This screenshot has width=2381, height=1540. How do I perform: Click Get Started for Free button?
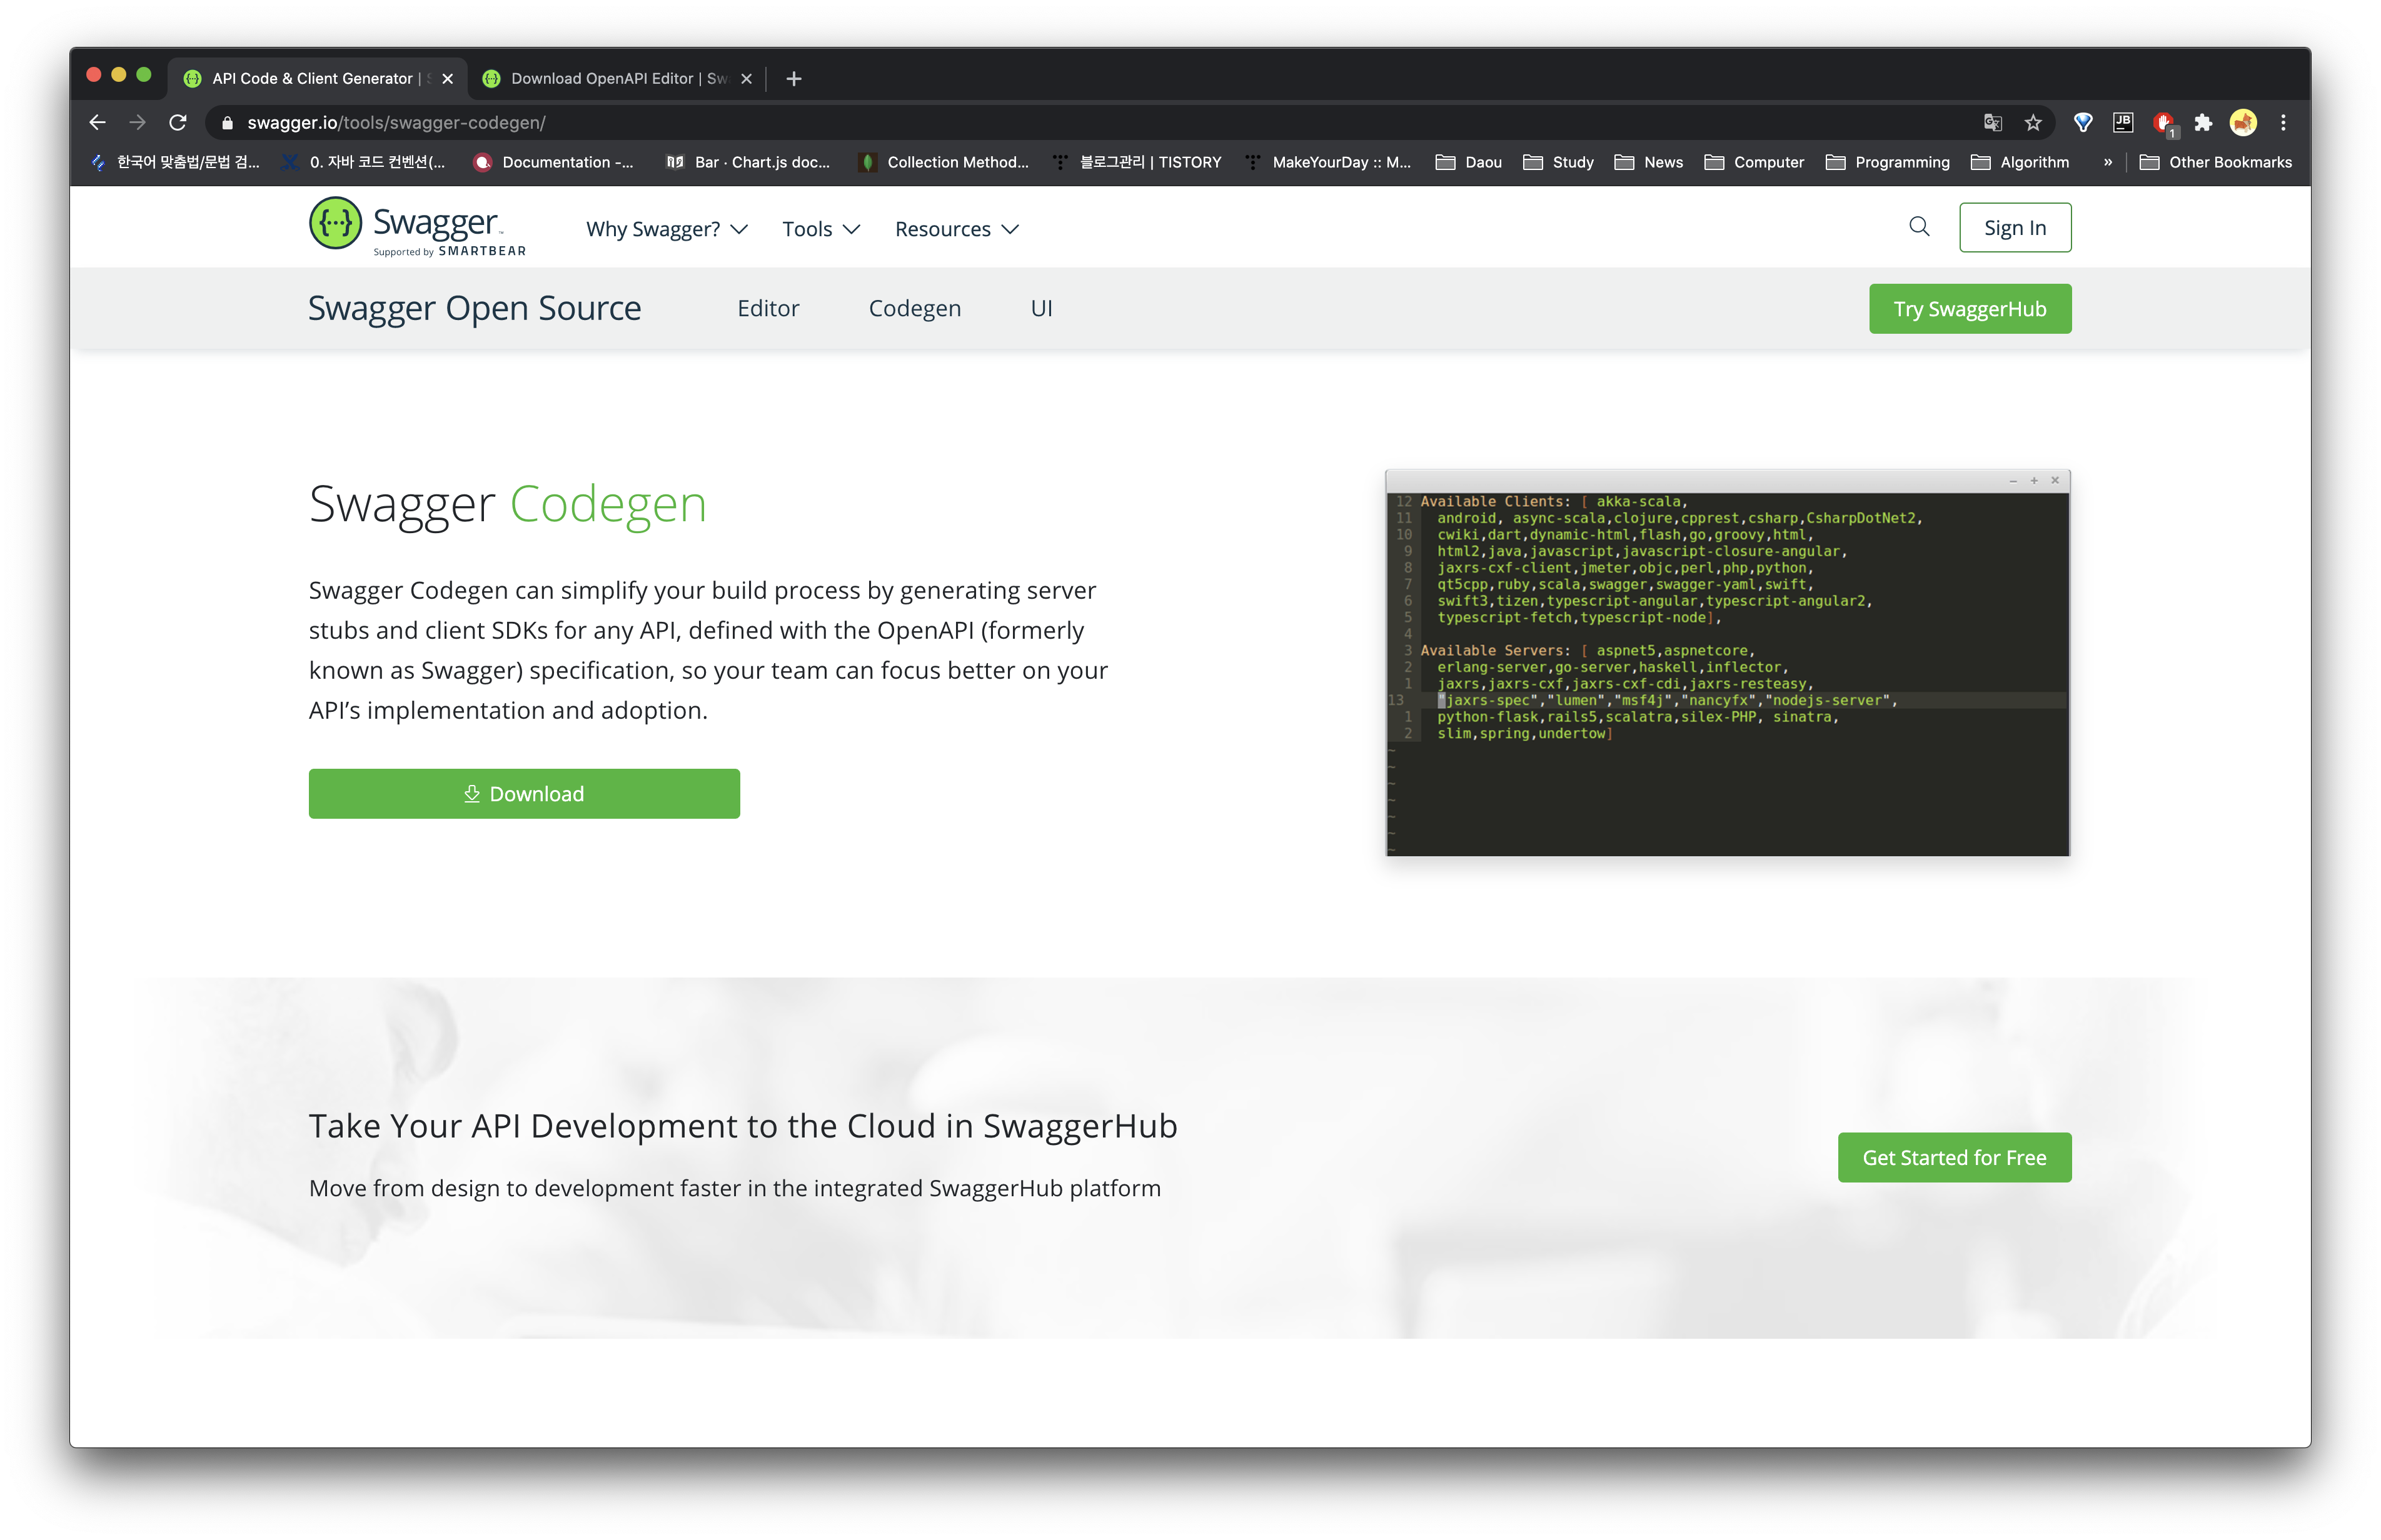[1953, 1157]
